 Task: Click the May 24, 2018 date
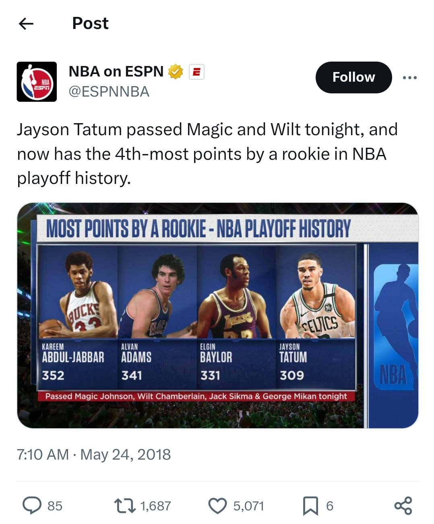pos(126,455)
